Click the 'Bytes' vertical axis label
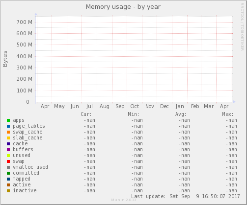Viewport: 247px width, 205px height. [x=5, y=59]
